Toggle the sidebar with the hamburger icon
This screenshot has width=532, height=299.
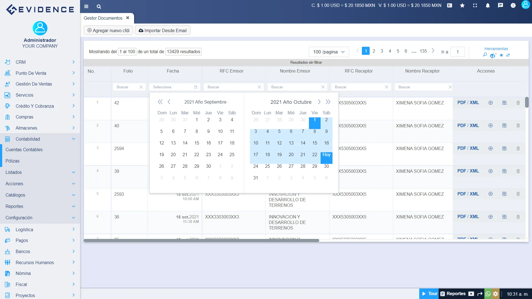pyautogui.click(x=86, y=6)
